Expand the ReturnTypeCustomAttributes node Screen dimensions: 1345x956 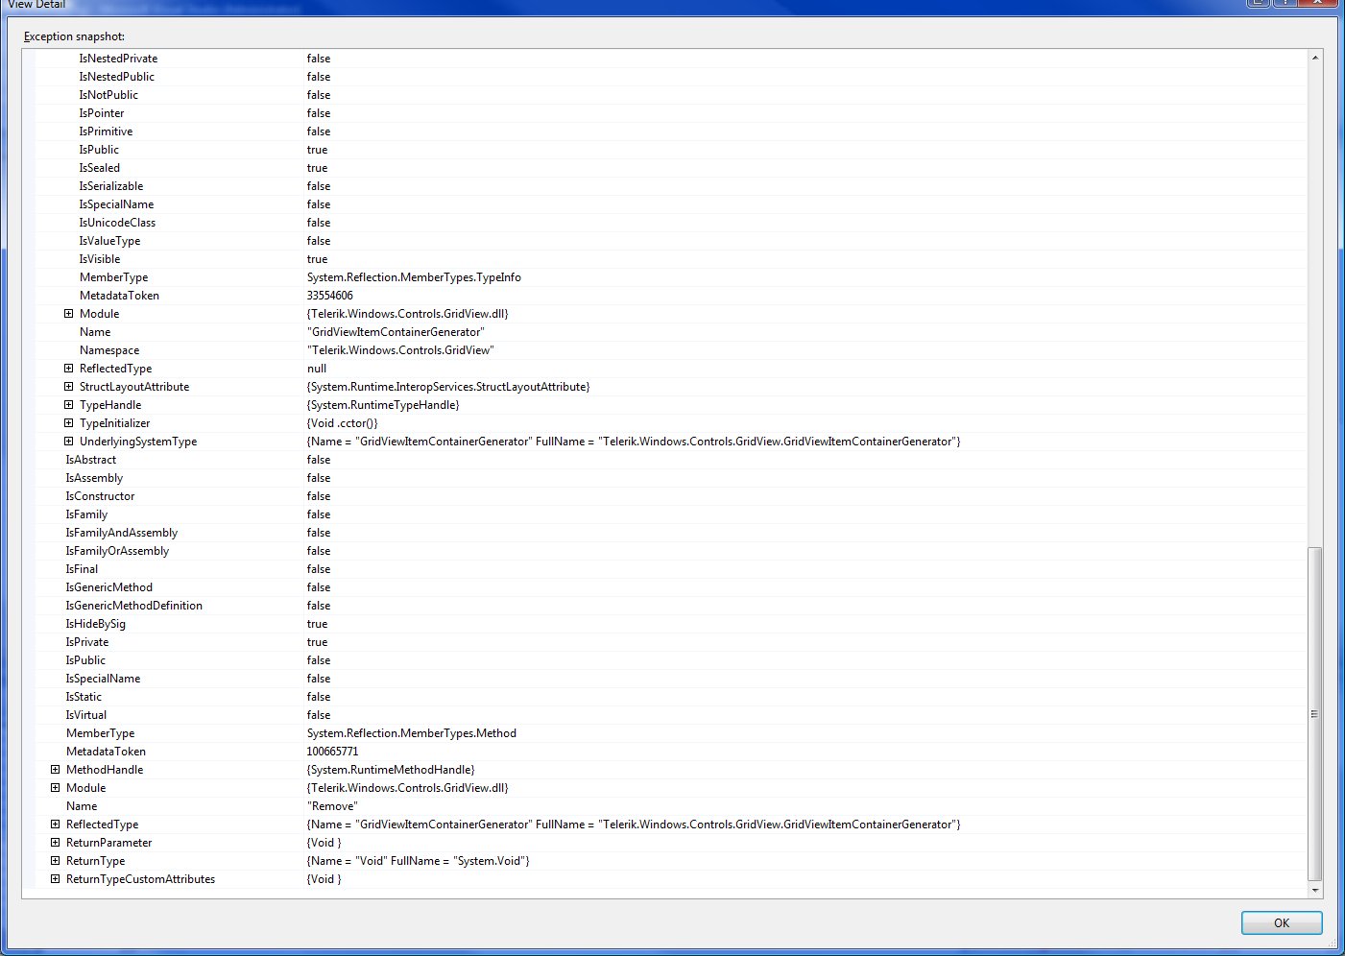(x=55, y=879)
